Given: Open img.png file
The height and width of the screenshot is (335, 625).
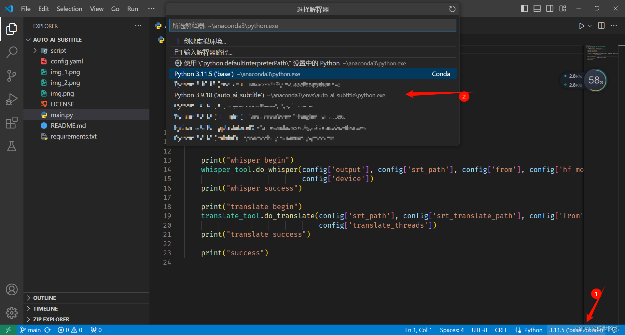Looking at the screenshot, I should pyautogui.click(x=86, y=93).
